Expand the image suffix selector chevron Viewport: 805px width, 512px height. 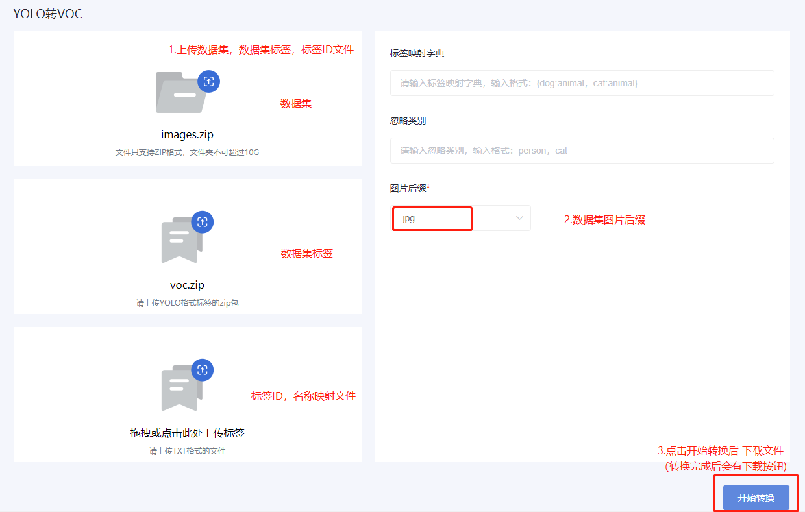[518, 219]
